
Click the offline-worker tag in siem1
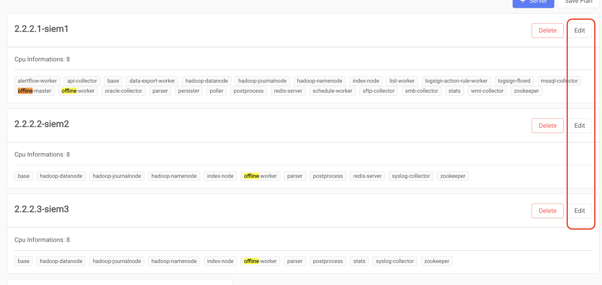[x=78, y=91]
